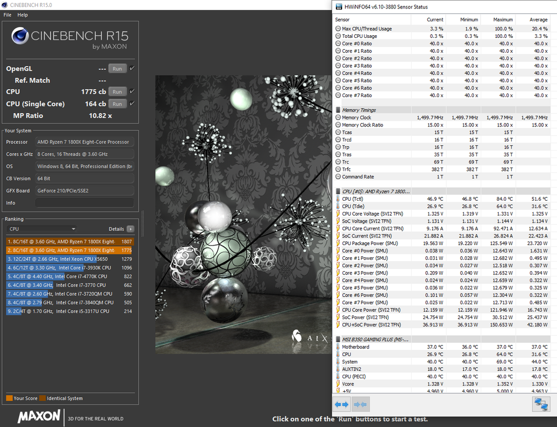Click the Core #7 Ratio clock icon
Image resolution: width=557 pixels, height=427 pixels.
[338, 95]
